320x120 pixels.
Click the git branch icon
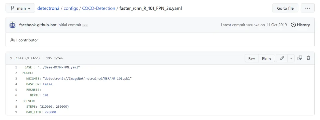point(12,8)
